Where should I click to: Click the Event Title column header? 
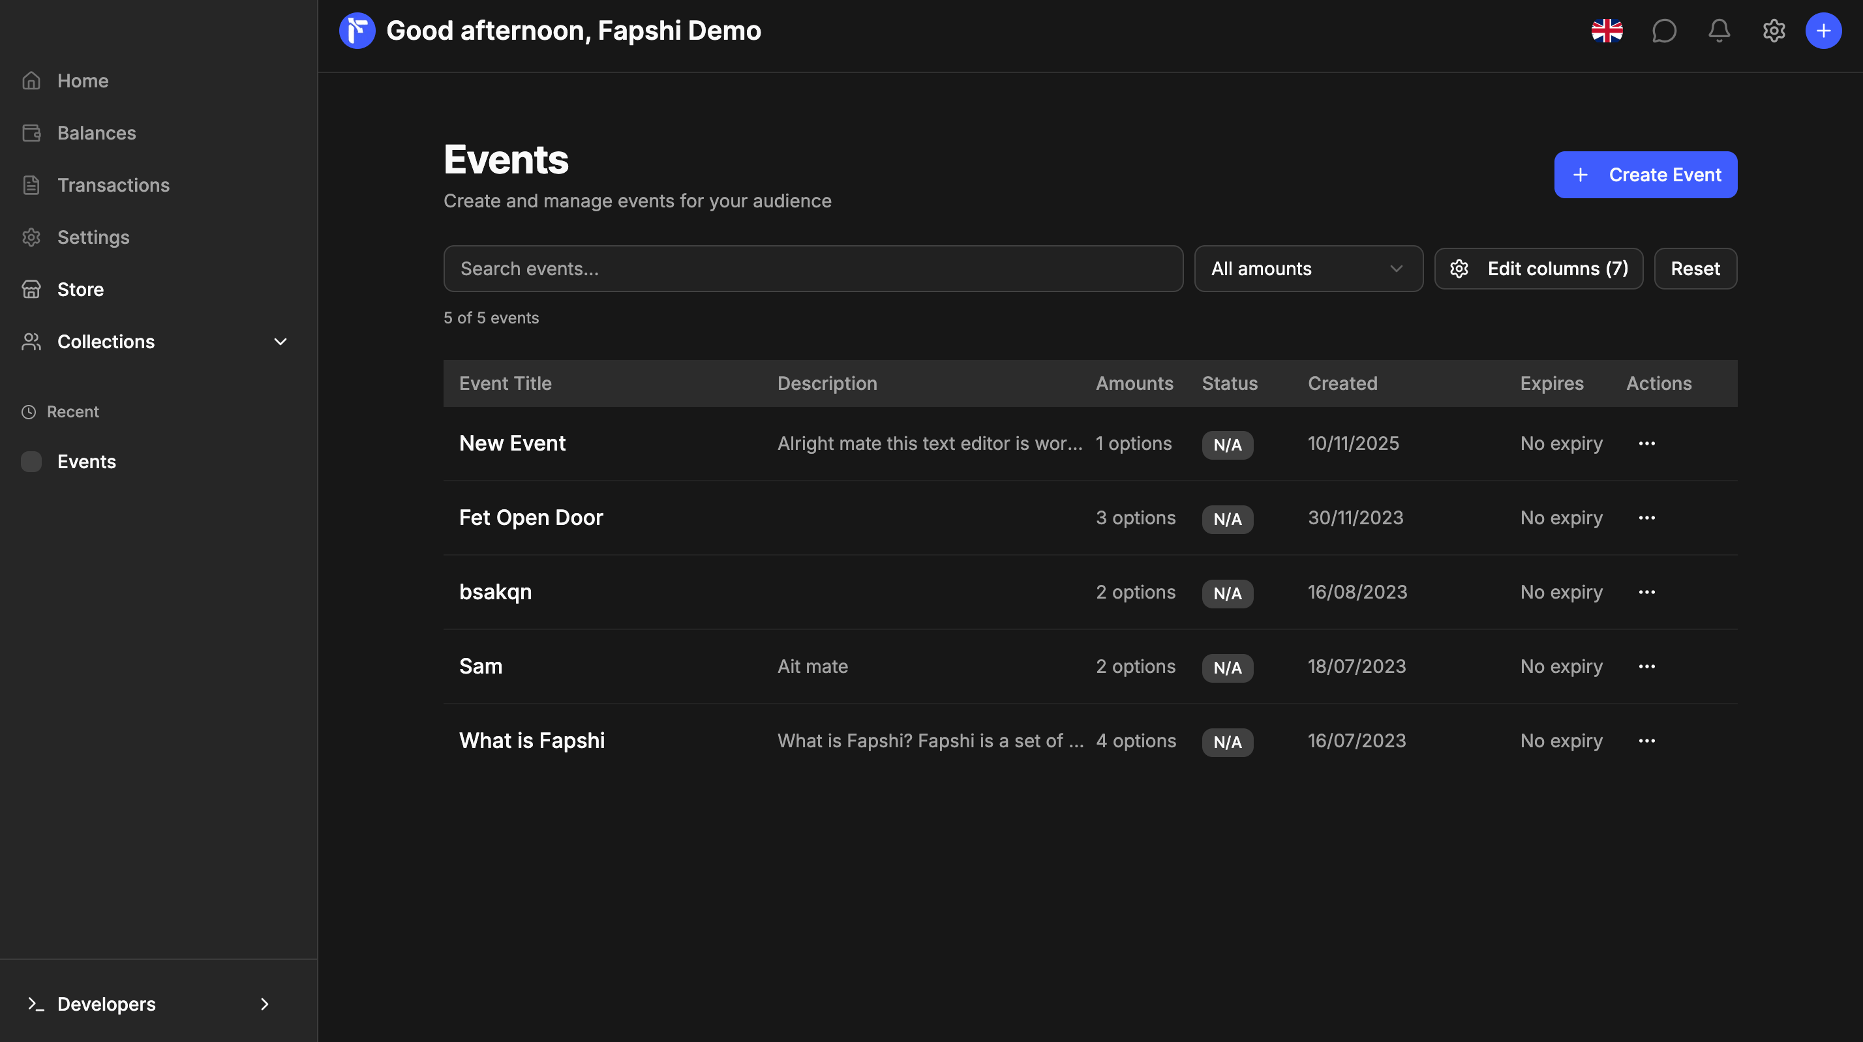pos(505,383)
